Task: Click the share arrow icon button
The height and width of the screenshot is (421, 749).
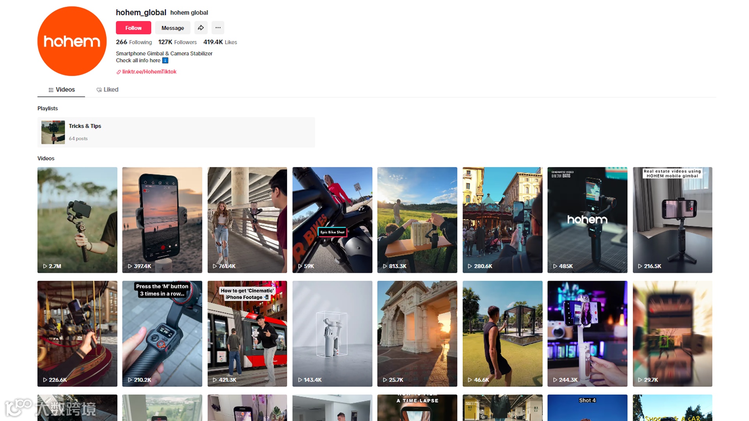Action: click(x=201, y=28)
